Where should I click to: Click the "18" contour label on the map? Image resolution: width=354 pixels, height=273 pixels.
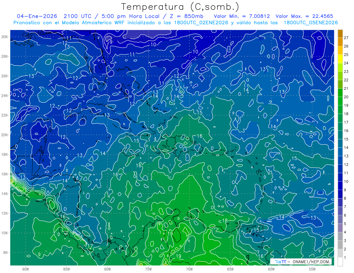(225, 221)
